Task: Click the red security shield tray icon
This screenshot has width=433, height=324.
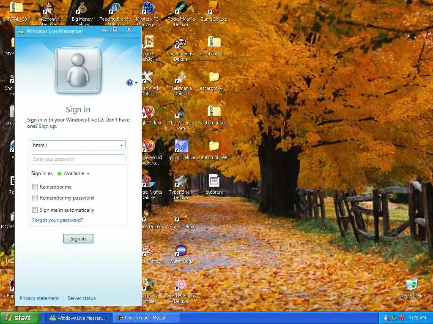Action: [x=402, y=318]
